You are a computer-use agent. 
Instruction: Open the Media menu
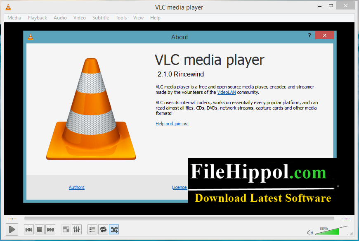click(x=14, y=18)
